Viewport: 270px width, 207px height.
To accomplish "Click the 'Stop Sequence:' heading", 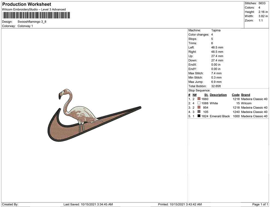I will 199,90.
